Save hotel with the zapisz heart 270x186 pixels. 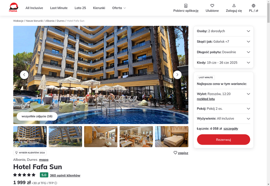tap(181, 153)
